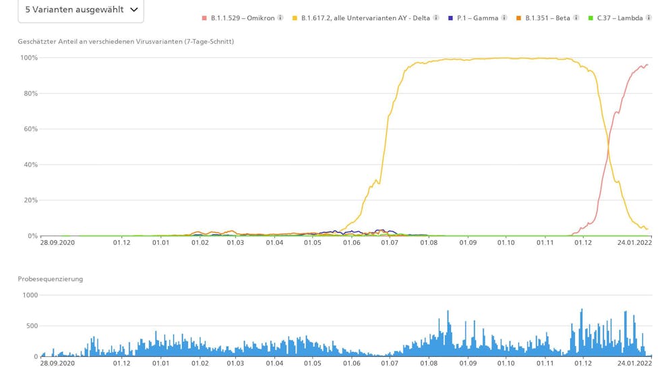Viewport: 670px width, 377px height.
Task: Click the yellow Delta legend color square
Action: pos(295,18)
